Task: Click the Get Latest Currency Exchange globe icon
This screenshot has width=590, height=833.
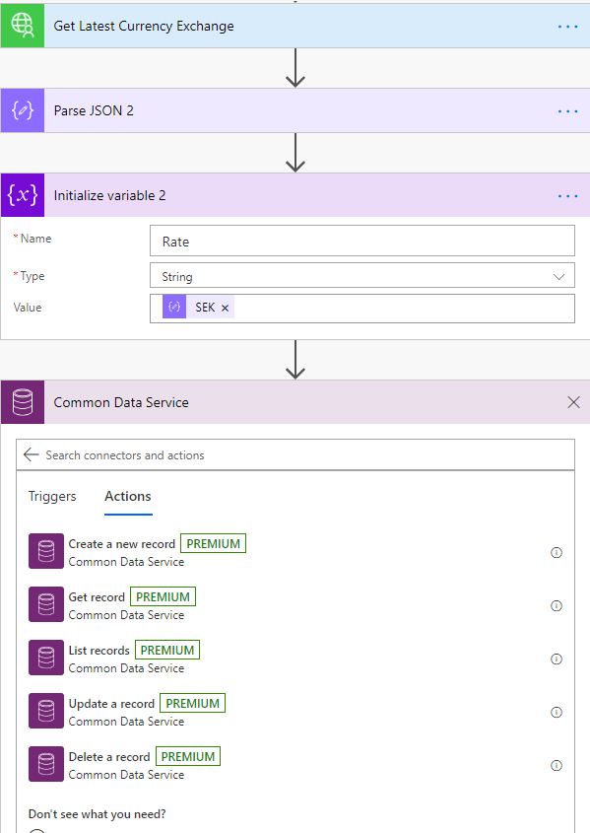Action: pyautogui.click(x=23, y=26)
